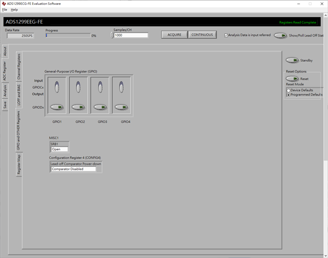This screenshot has width=328, height=258.
Task: Click the General-Purpose I/O Register (GPIO) heading
Action: pos(70,71)
